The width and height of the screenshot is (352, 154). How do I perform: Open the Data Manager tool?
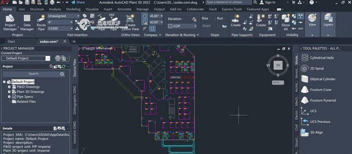click(x=27, y=23)
